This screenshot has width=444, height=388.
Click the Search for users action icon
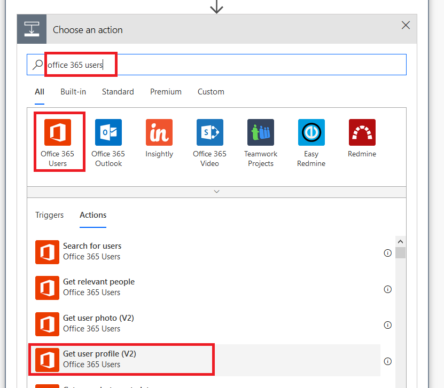click(48, 252)
